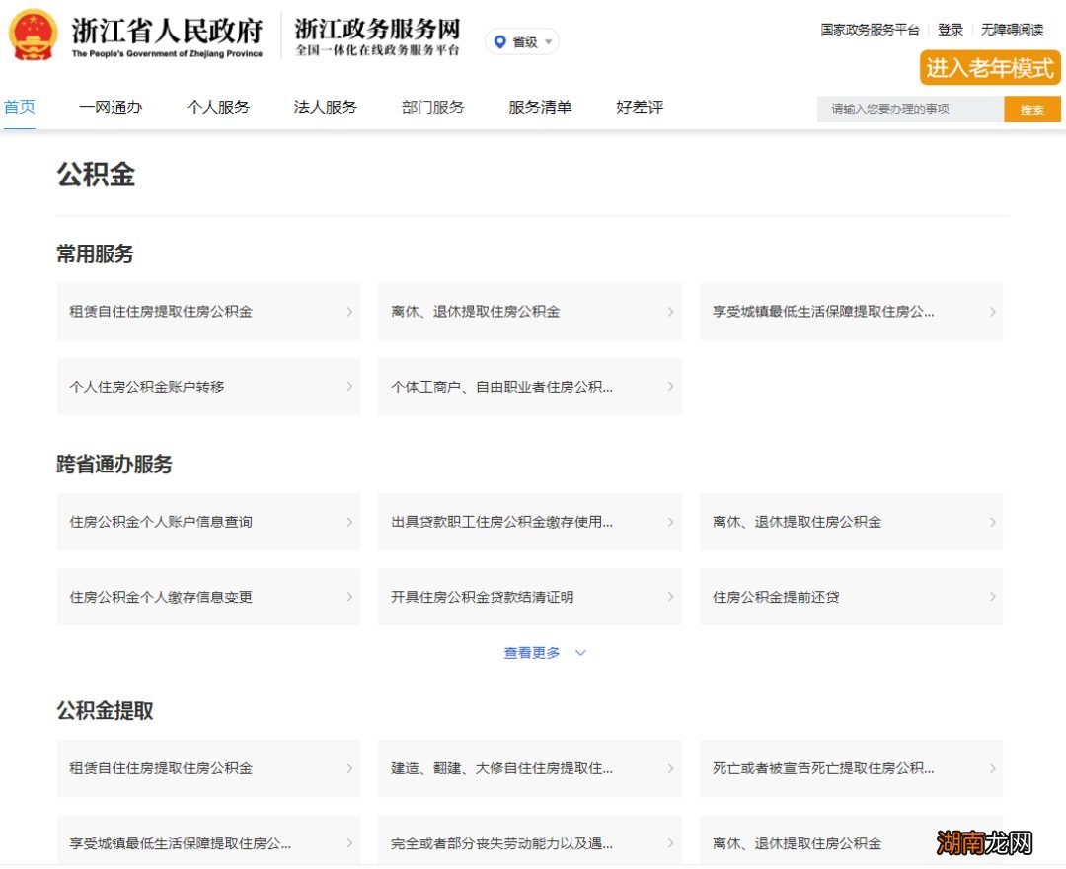Open the 法人服务 section
Viewport: 1066px width, 869px height.
tap(325, 107)
